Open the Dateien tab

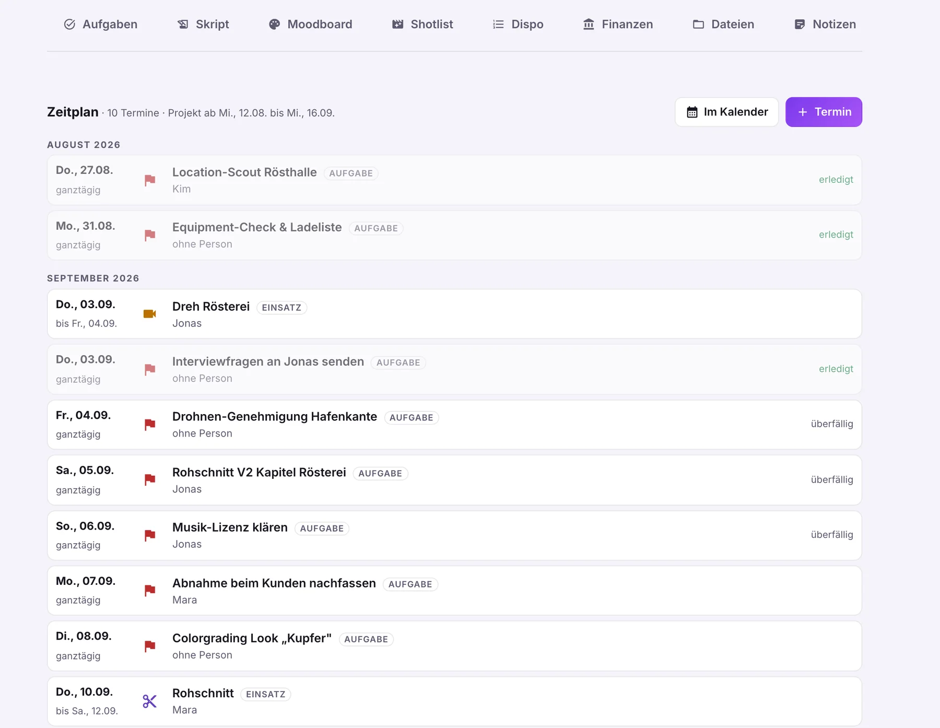click(x=723, y=24)
